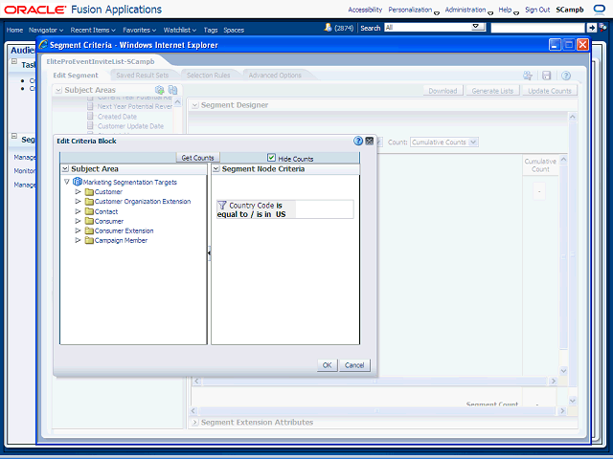Click OK in Edit Criteria Block
Viewport: 613px width, 459px height.
pyautogui.click(x=328, y=365)
